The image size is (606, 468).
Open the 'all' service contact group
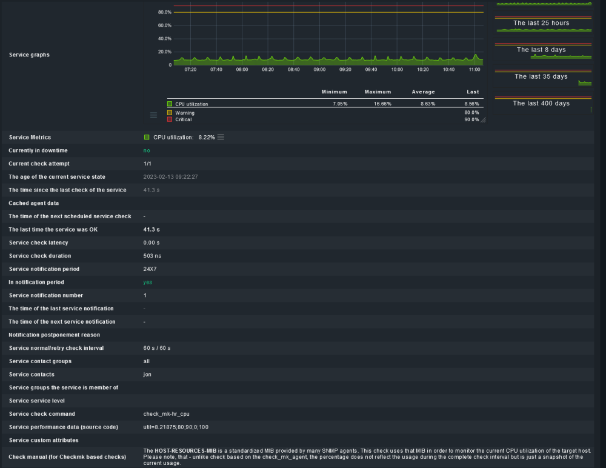coord(147,361)
